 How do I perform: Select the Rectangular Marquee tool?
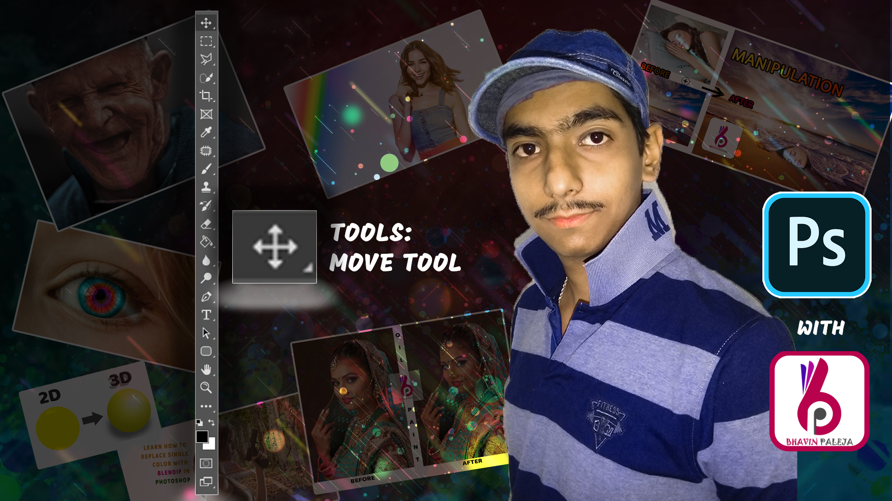click(x=206, y=41)
